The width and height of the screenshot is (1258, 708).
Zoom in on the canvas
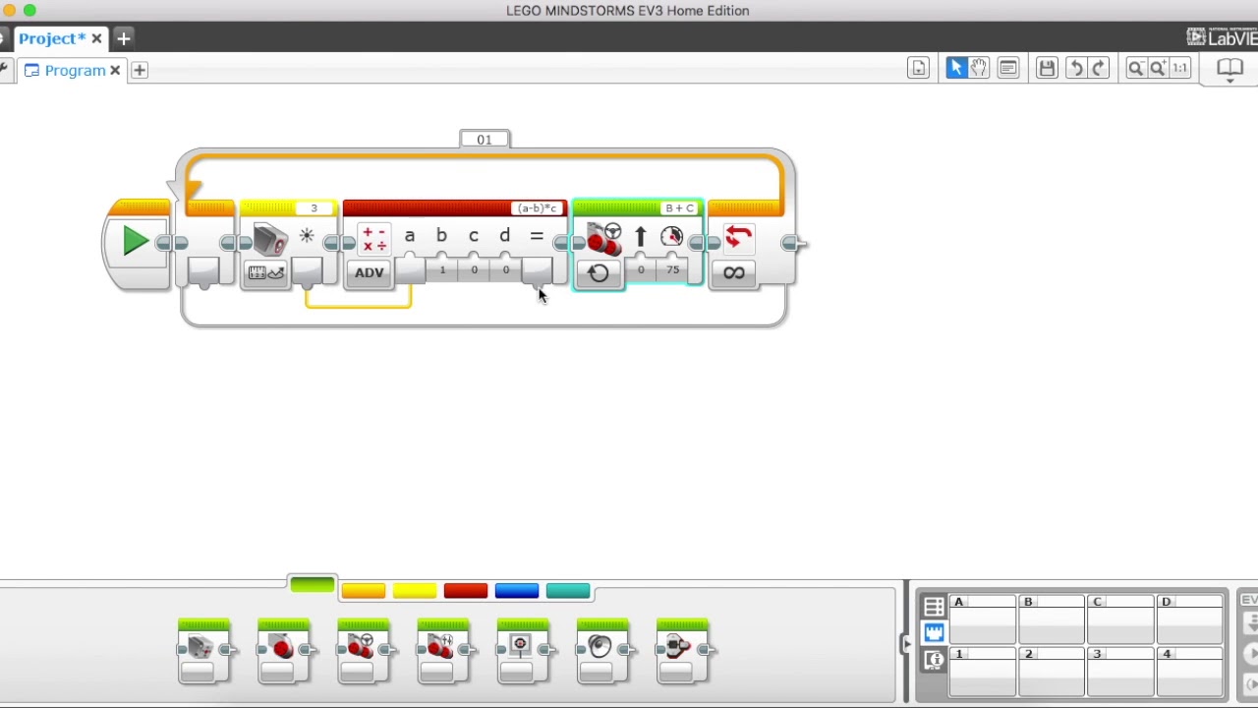pyautogui.click(x=1158, y=68)
